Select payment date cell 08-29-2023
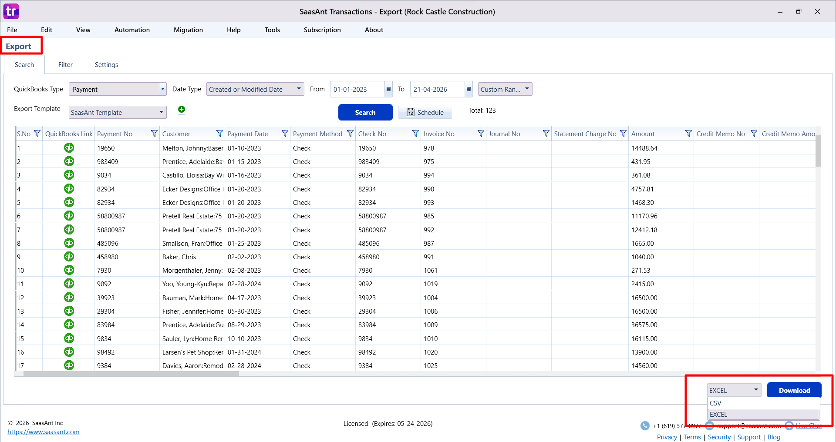Viewport: 836px width, 442px height. (x=257, y=325)
